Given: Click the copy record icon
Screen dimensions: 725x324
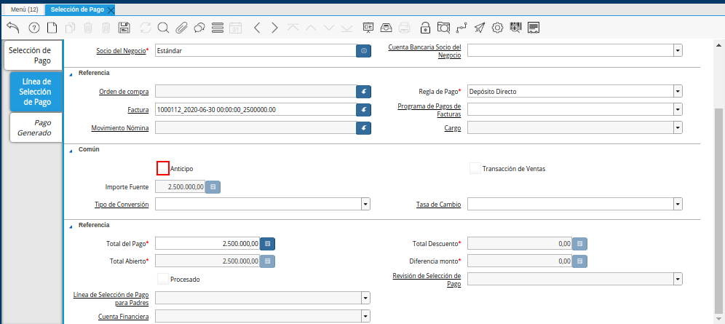Looking at the screenshot, I should [x=71, y=28].
